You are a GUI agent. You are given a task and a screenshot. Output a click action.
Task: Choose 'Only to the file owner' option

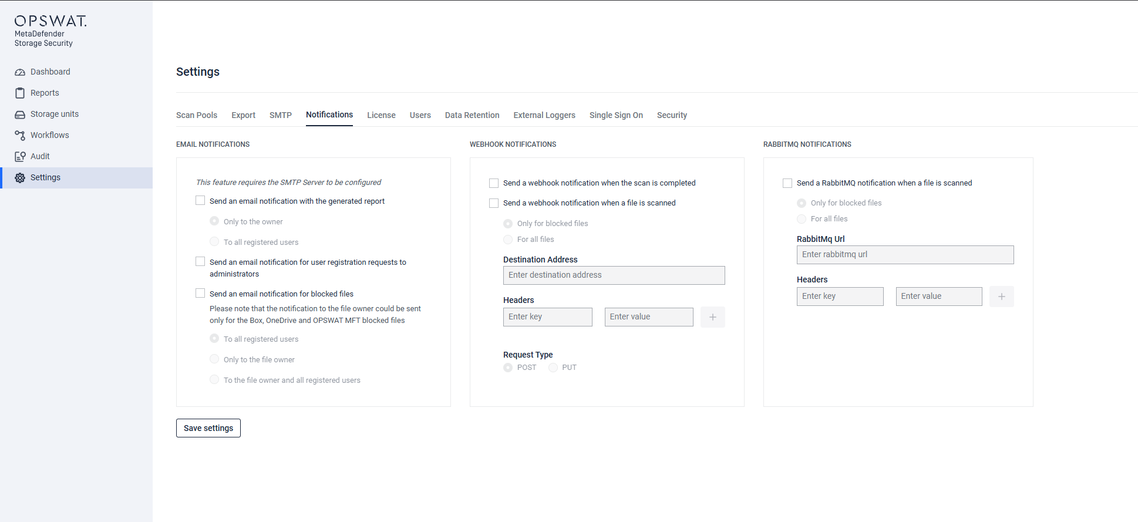tap(214, 359)
